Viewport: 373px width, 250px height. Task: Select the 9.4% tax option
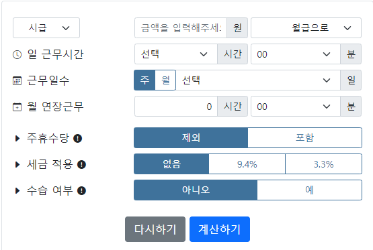247,164
